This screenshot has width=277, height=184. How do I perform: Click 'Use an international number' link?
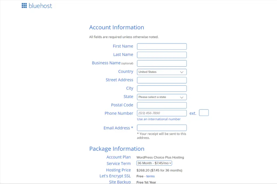[x=159, y=119]
